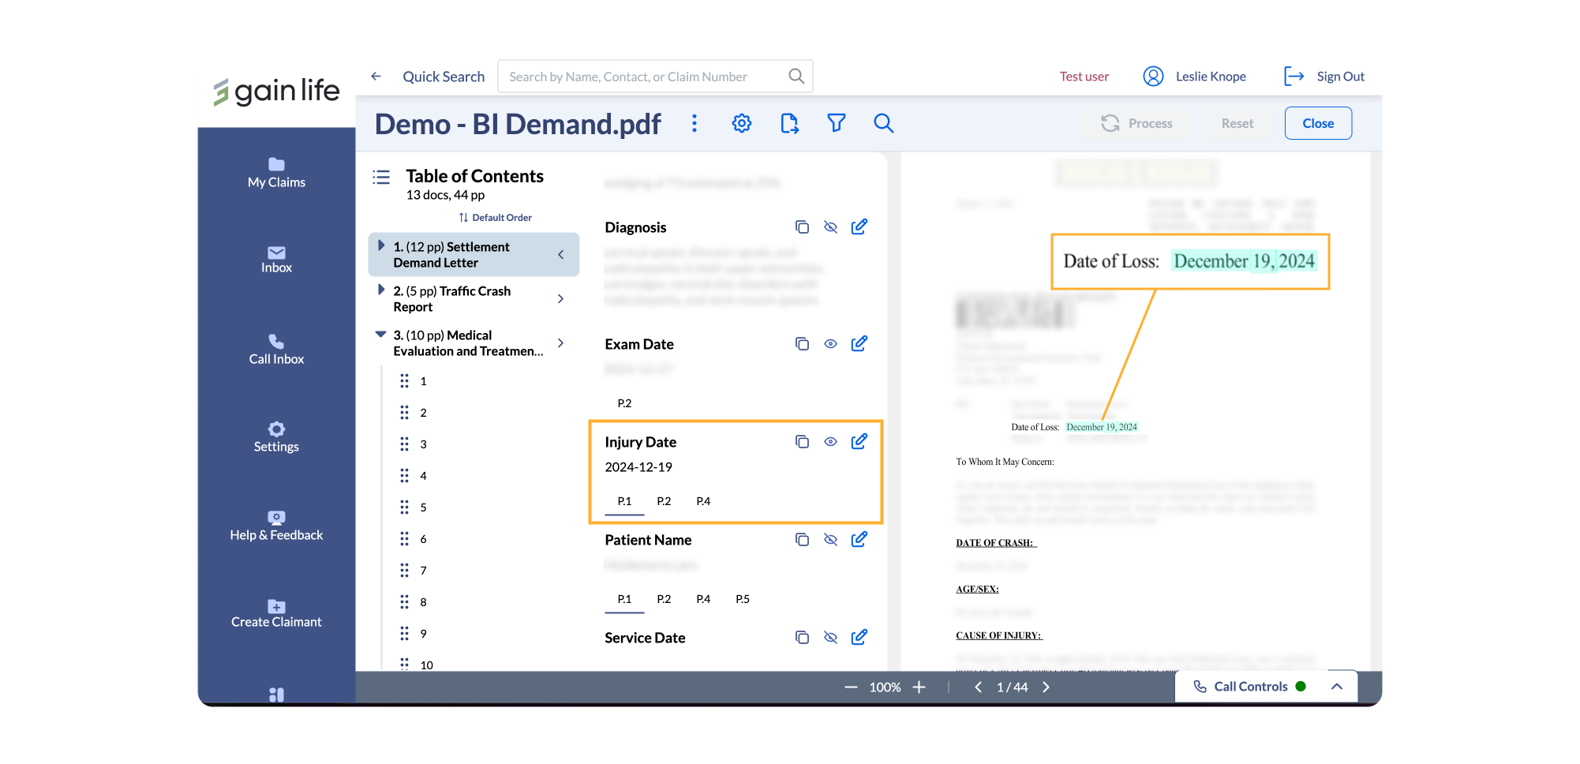Click the magnifier icon beside filter
This screenshot has height=764, width=1580.
(x=884, y=123)
